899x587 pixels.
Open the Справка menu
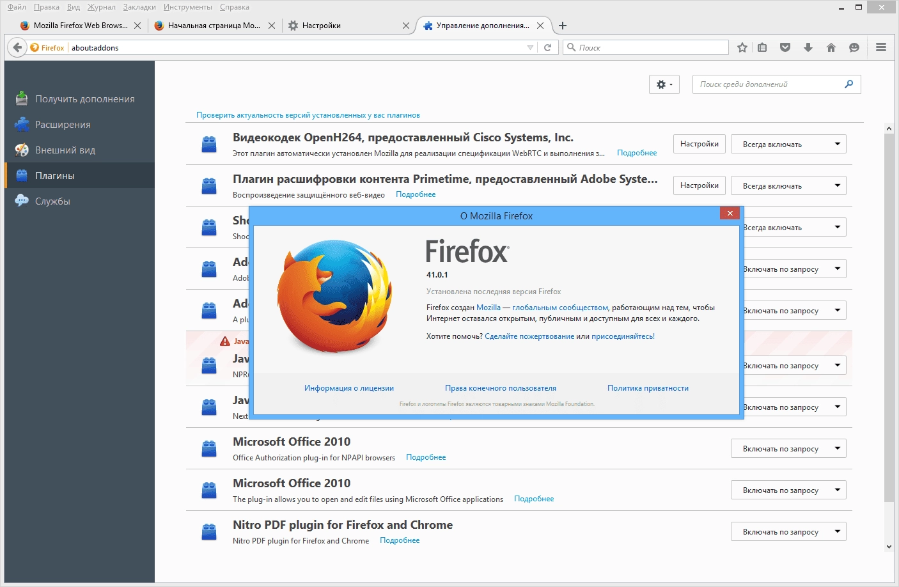[235, 7]
